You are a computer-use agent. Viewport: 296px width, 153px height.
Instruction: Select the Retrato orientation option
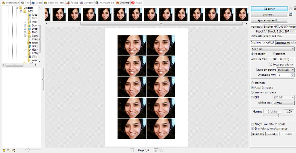[279, 54]
